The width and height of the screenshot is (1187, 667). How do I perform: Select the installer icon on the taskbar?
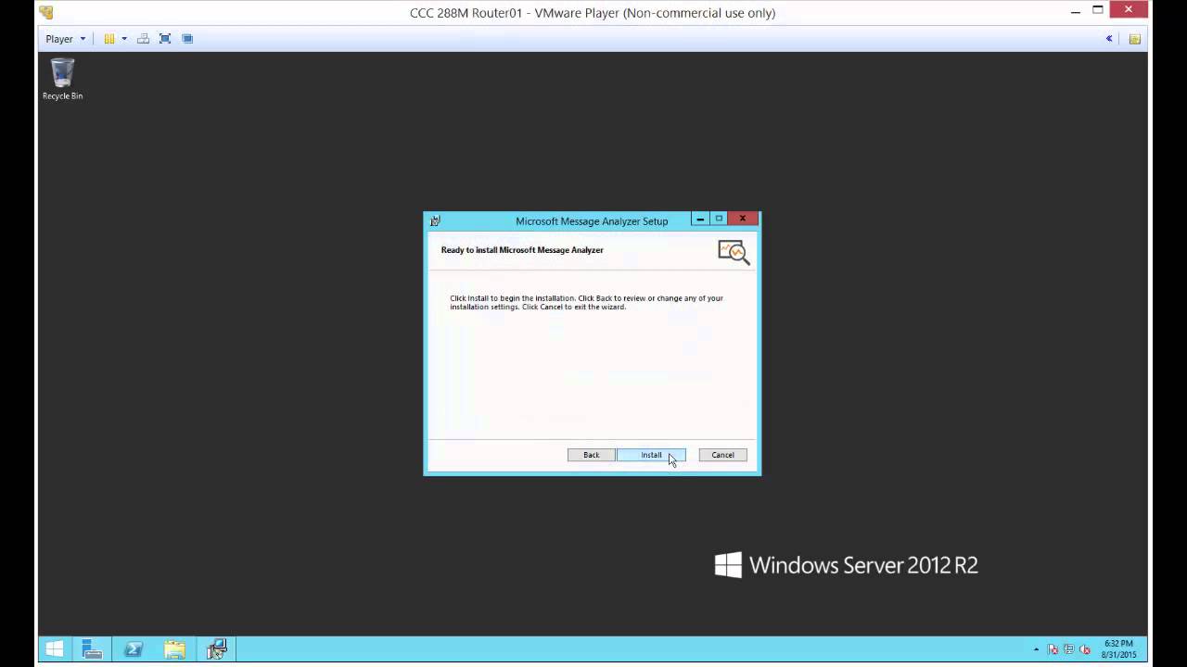pyautogui.click(x=216, y=649)
